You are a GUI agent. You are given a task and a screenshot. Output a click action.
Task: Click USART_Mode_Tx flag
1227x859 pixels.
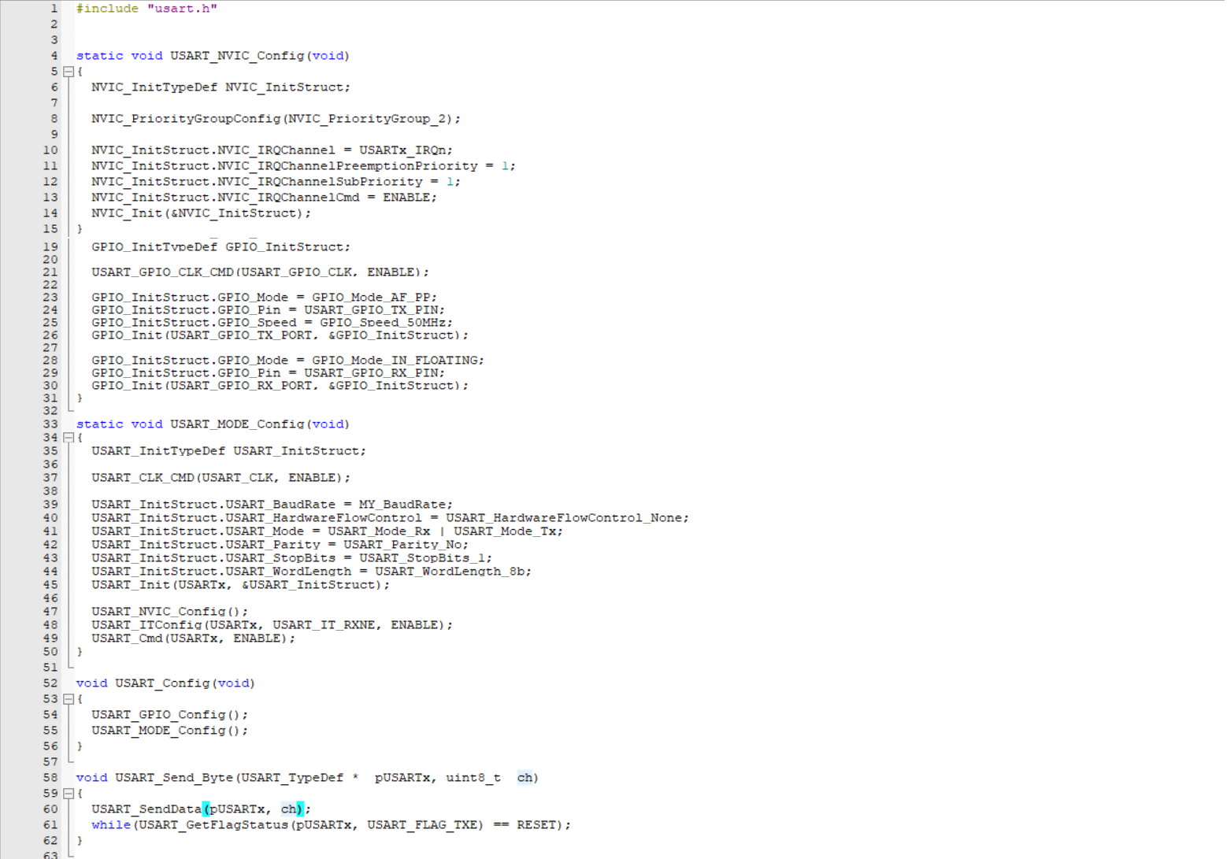pos(505,531)
